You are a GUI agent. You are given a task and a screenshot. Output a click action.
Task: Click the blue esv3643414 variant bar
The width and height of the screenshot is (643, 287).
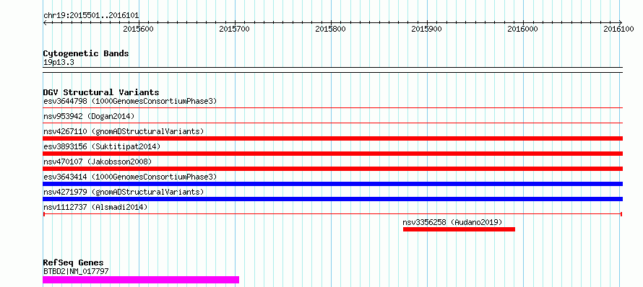pyautogui.click(x=333, y=184)
